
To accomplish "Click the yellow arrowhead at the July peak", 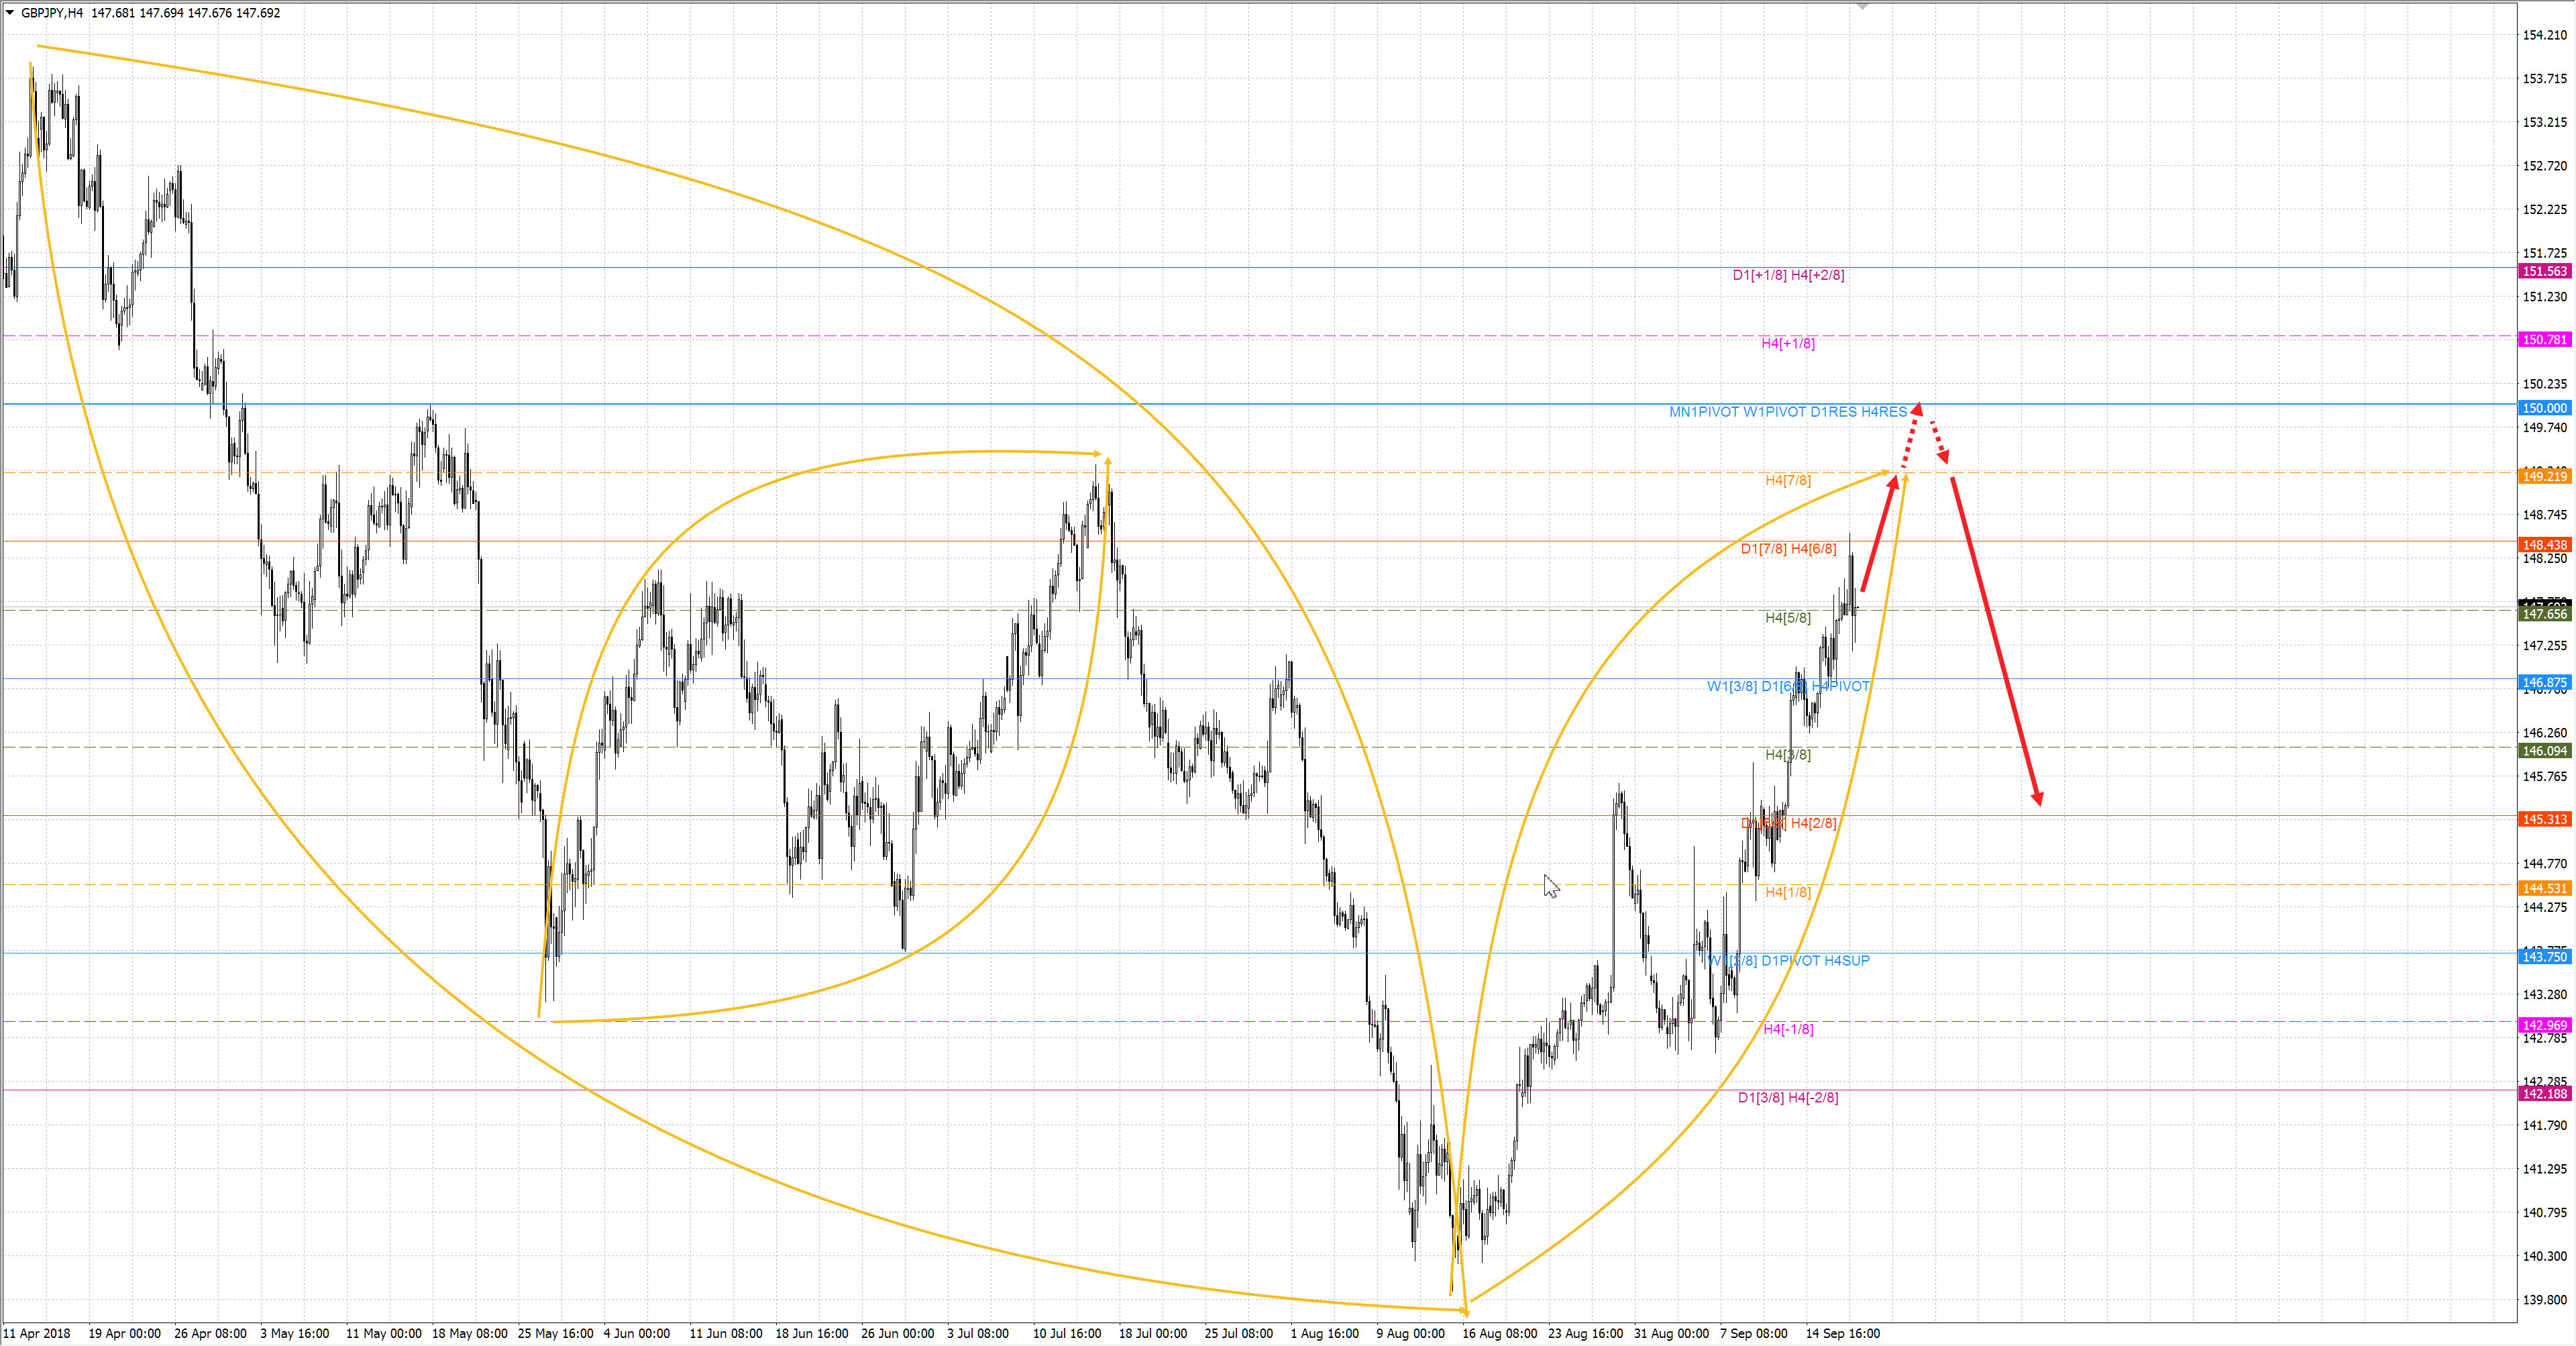I will (1097, 454).
